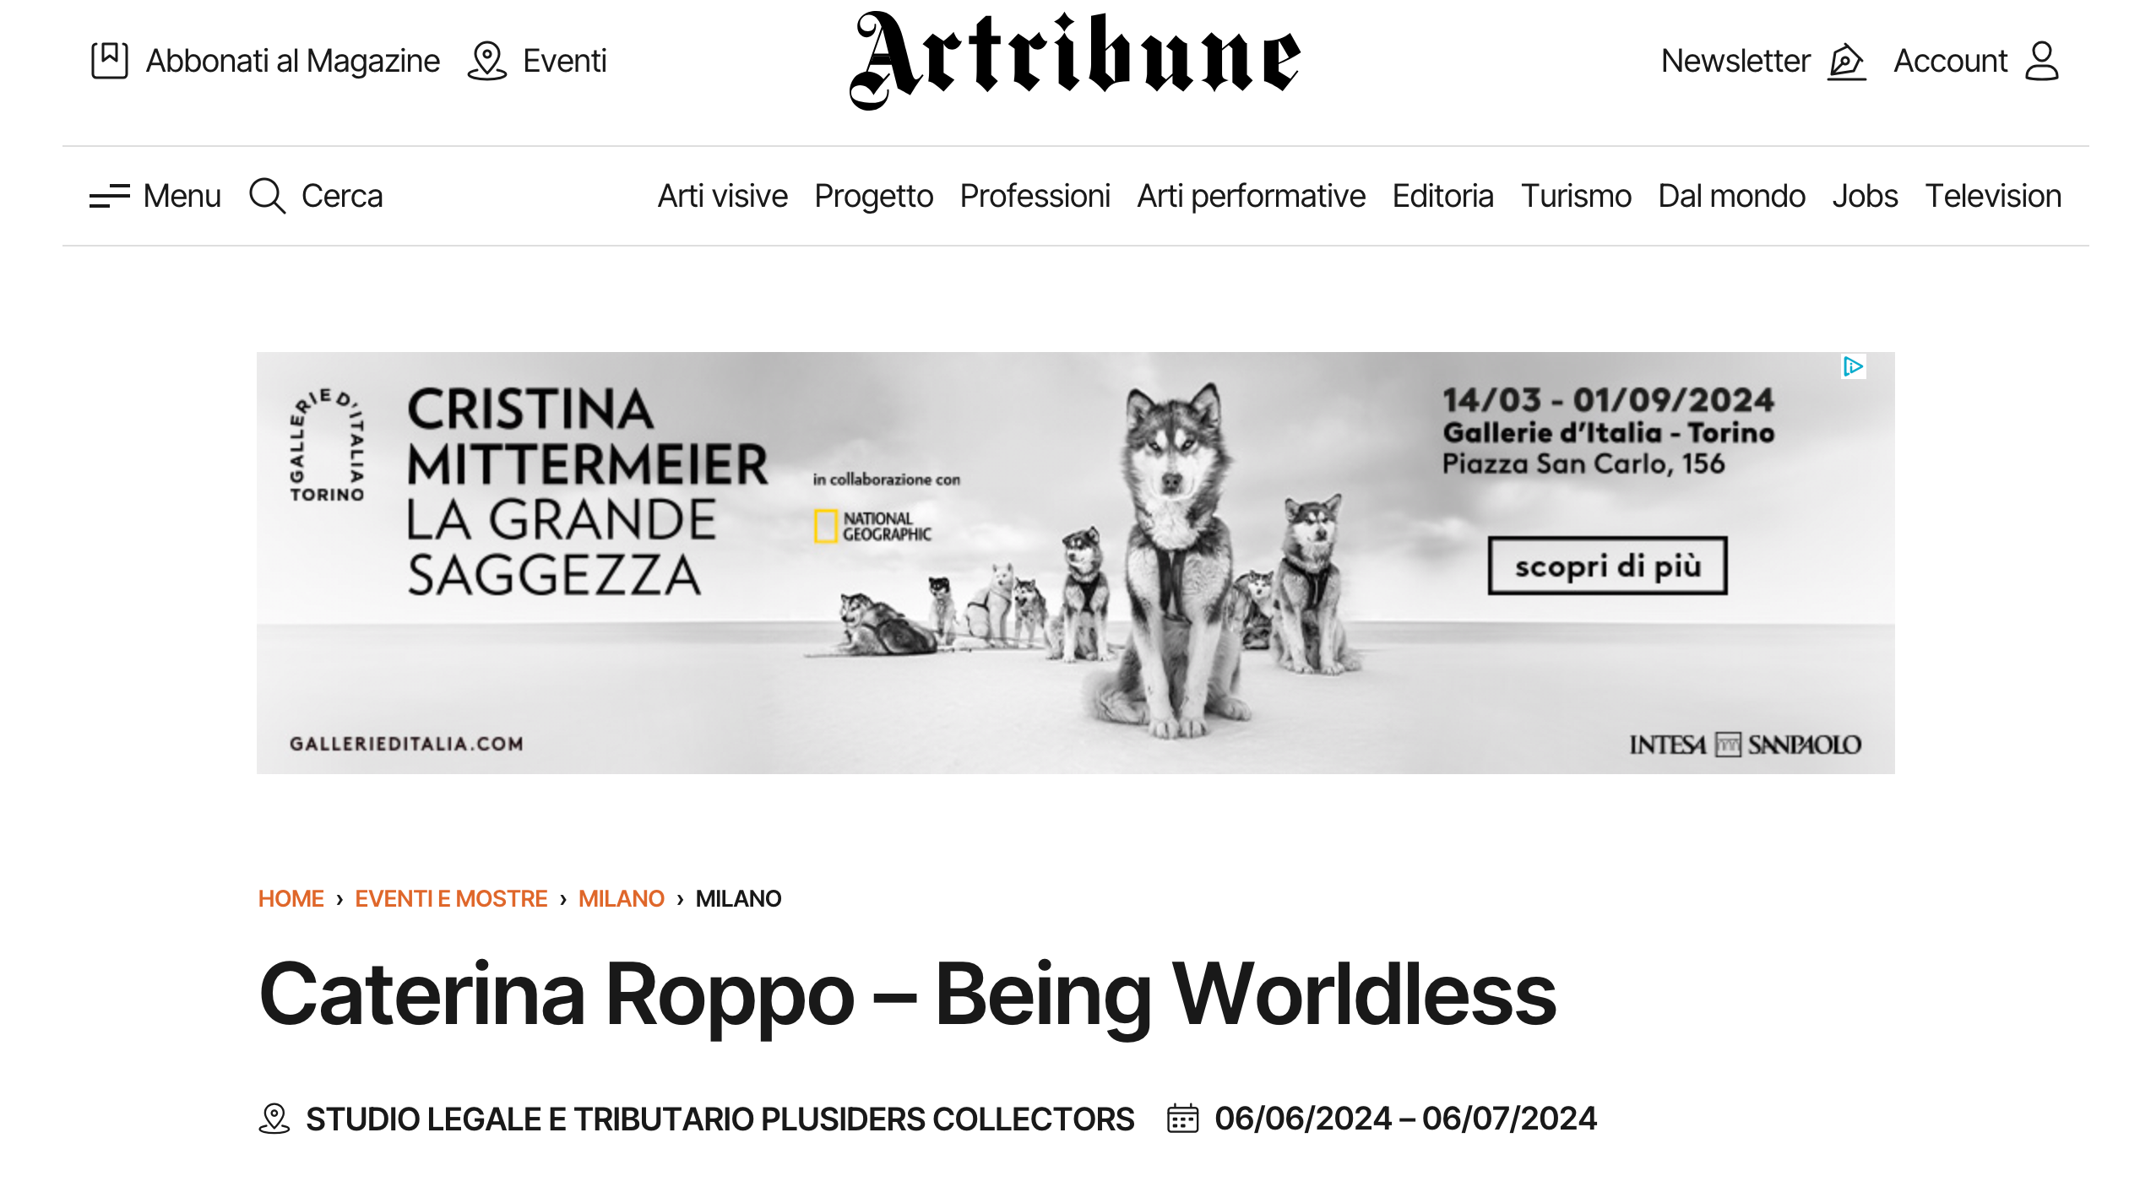Screen dimensions: 2140x1203
Task: Click the Cristina Mittermeier banner image
Action: tap(1075, 562)
